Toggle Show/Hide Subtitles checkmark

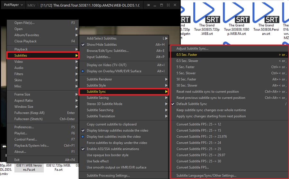pos(124,44)
